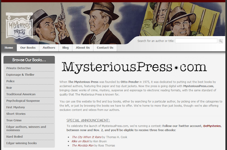Browse the Hard Boiled category

[15, 137]
